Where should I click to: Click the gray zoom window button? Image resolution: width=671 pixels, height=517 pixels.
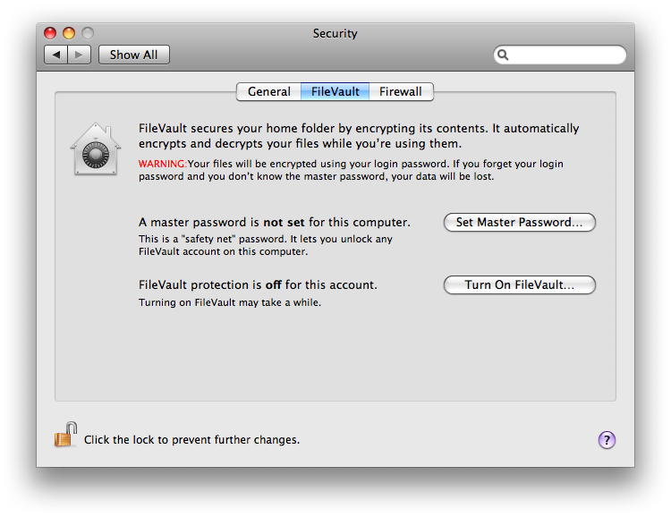coord(88,33)
